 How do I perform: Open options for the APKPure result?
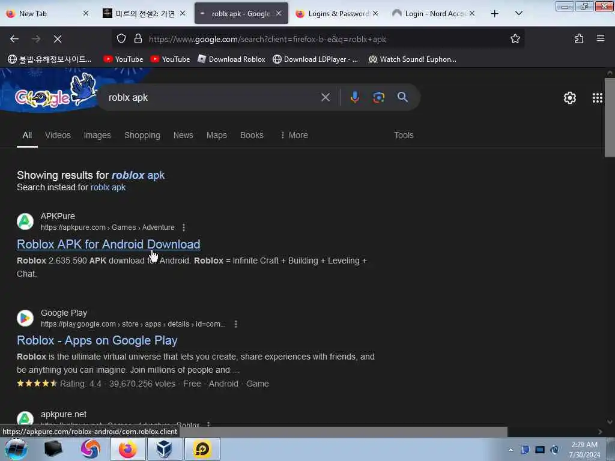point(184,227)
